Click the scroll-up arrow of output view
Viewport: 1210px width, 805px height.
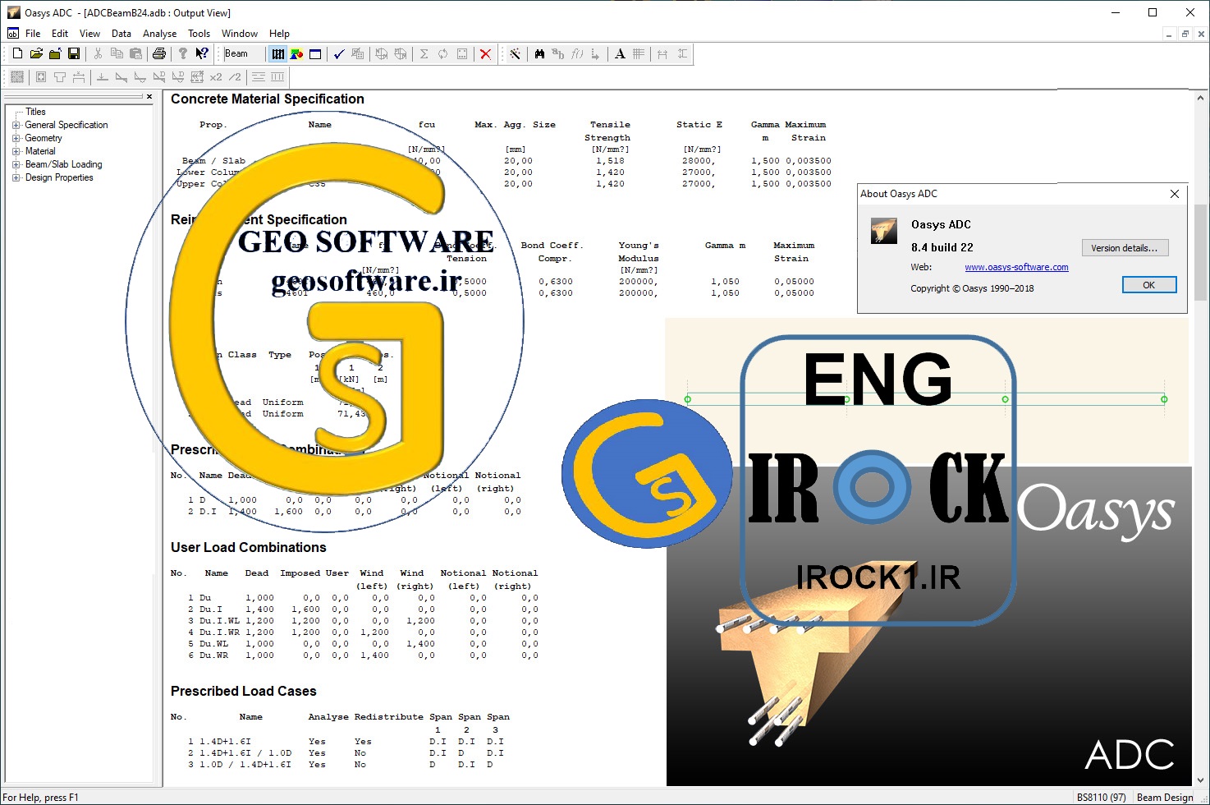[1202, 96]
